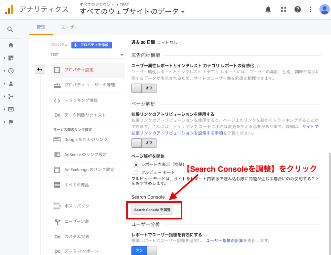
Task: Open the TEST property dropdown
Action: (88, 55)
